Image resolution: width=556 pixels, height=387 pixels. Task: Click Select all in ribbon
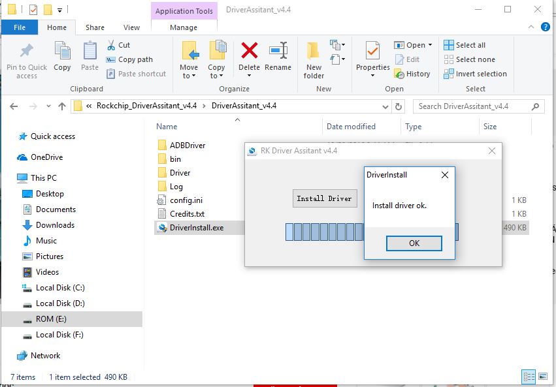[465, 45]
